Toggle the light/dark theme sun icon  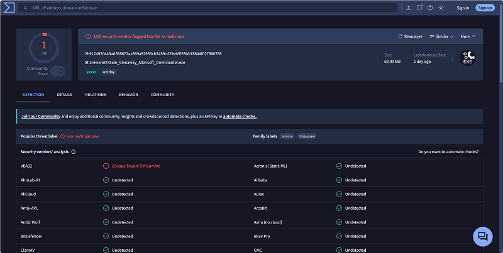(x=441, y=8)
